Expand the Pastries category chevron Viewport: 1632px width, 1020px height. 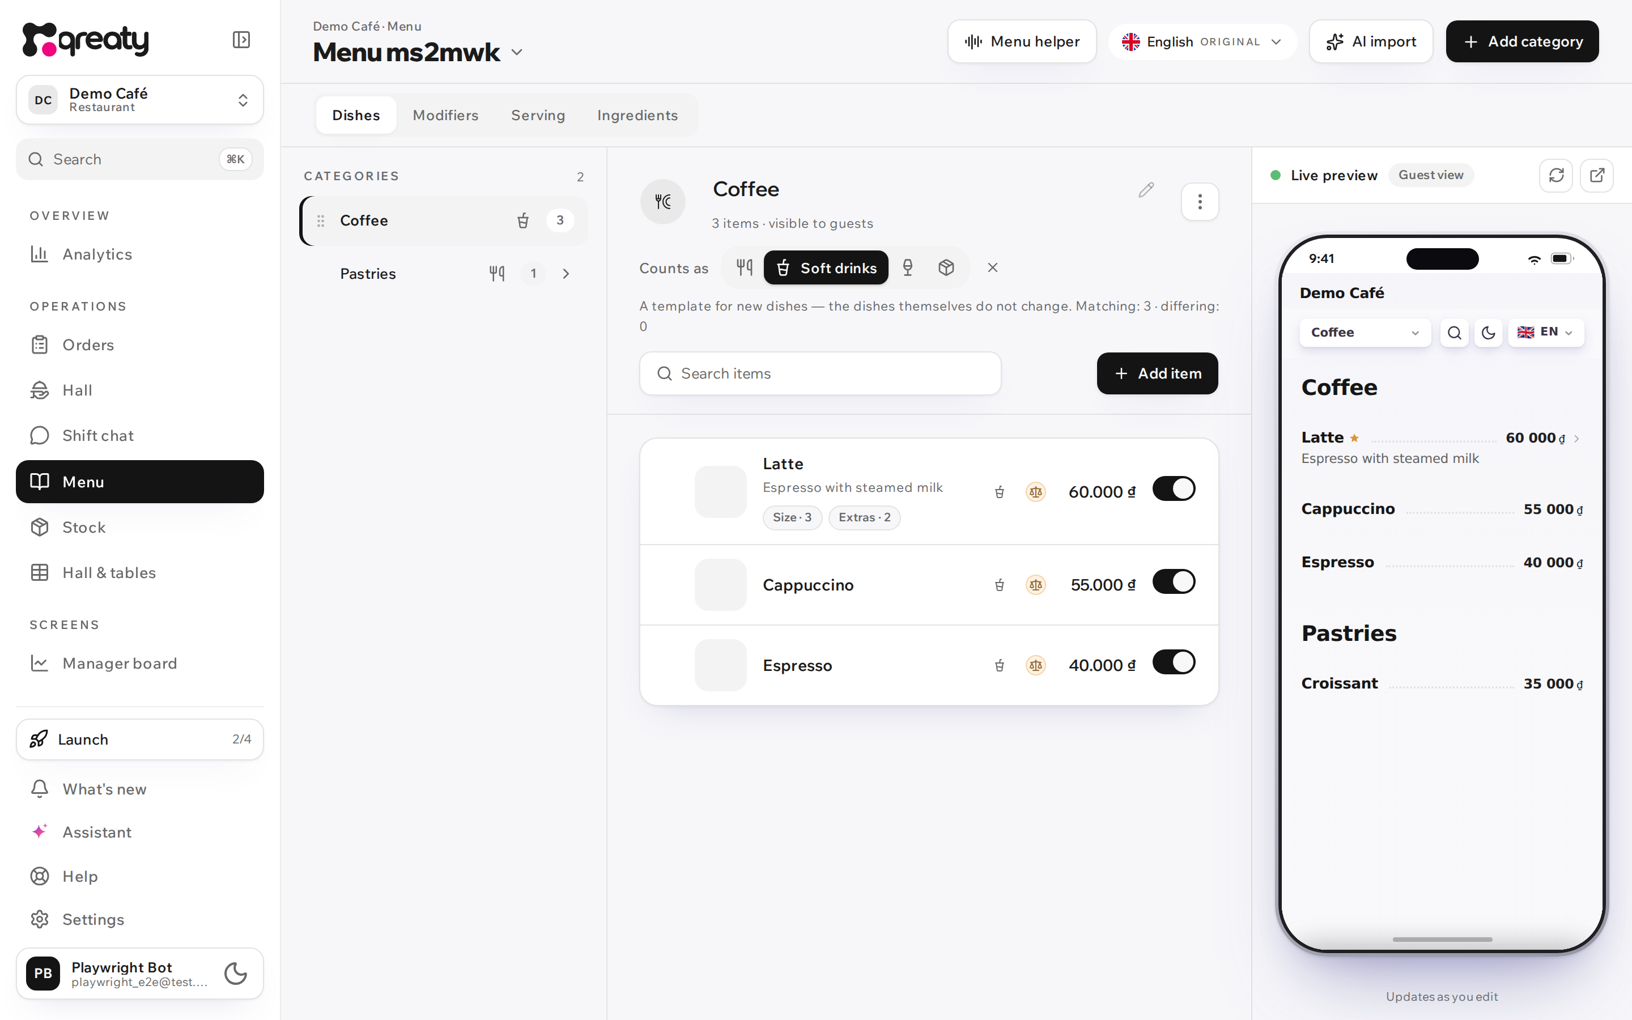coord(566,274)
